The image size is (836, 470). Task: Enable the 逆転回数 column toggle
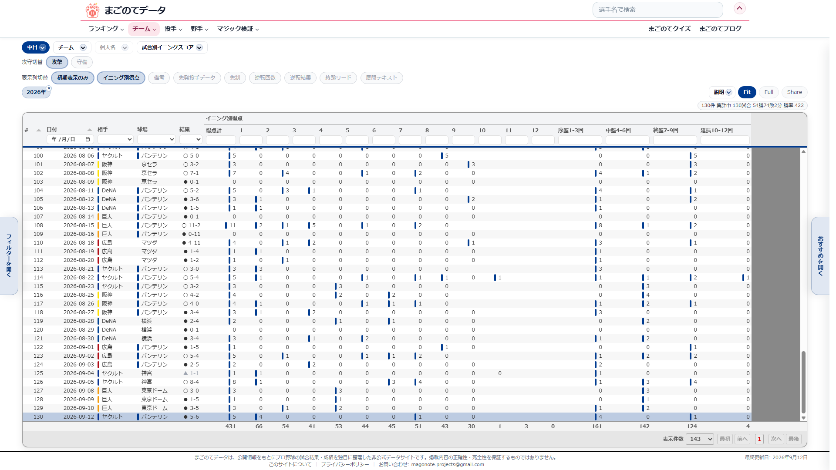pos(265,78)
